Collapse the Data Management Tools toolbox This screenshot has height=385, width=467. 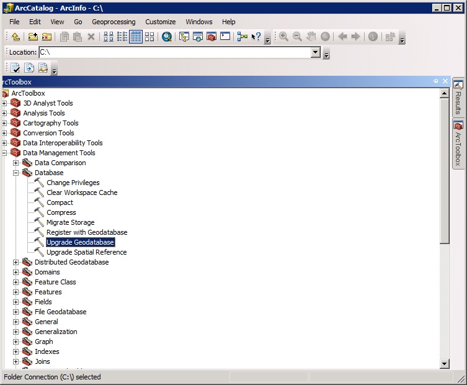[x=4, y=153]
